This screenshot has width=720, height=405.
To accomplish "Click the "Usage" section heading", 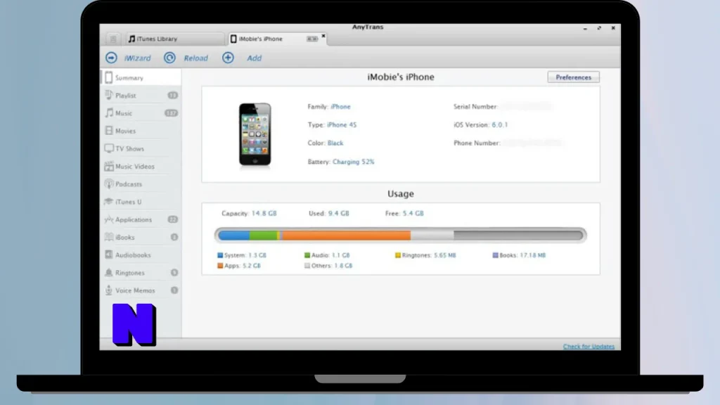I will point(400,194).
